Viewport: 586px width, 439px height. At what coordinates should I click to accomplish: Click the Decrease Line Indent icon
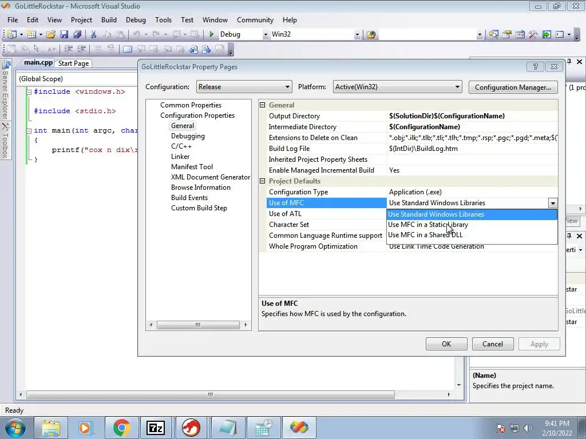[68, 49]
